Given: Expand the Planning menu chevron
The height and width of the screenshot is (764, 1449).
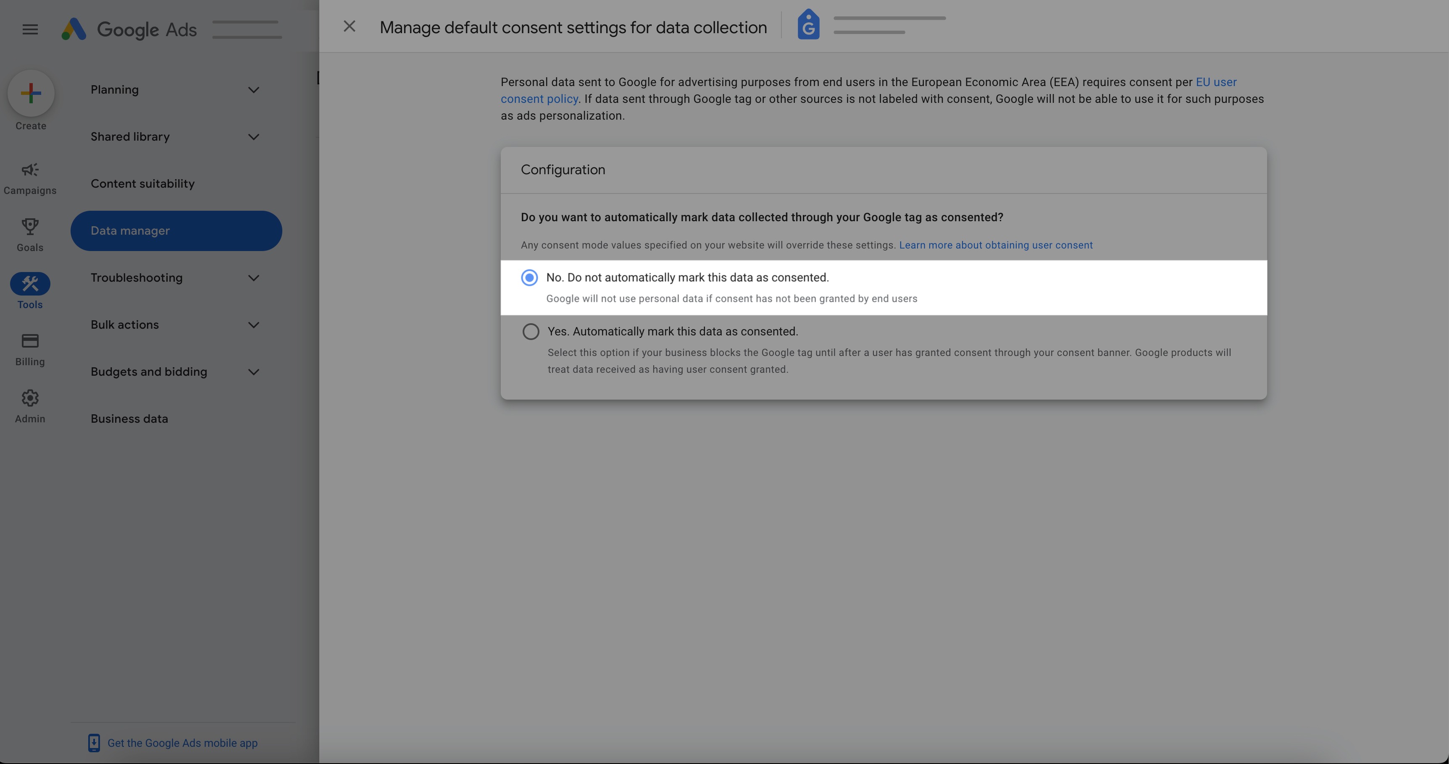Looking at the screenshot, I should (x=254, y=90).
